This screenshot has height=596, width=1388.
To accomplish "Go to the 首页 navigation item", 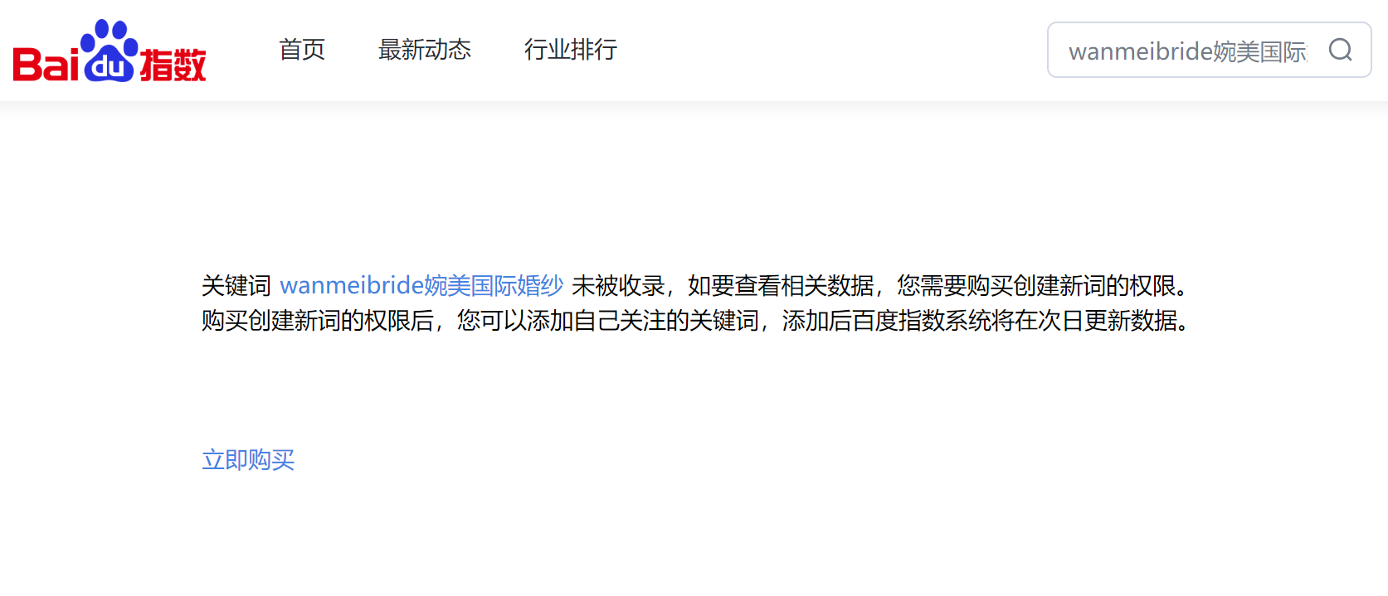I will click(x=302, y=50).
